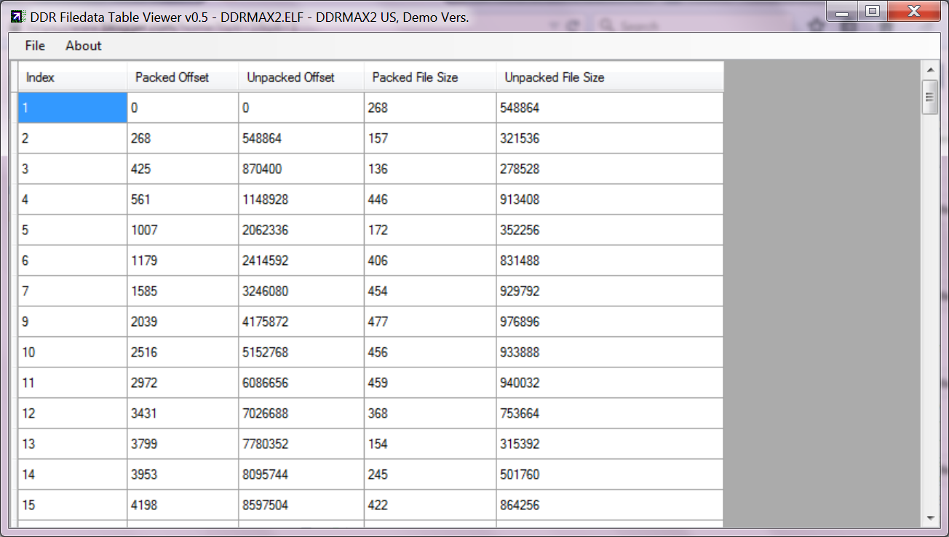Screen dimensions: 949x537
Task: Select Index cell 9
Action: pos(73,322)
